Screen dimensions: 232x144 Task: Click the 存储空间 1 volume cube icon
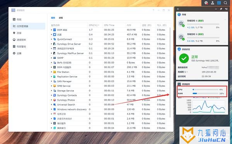[181, 23]
